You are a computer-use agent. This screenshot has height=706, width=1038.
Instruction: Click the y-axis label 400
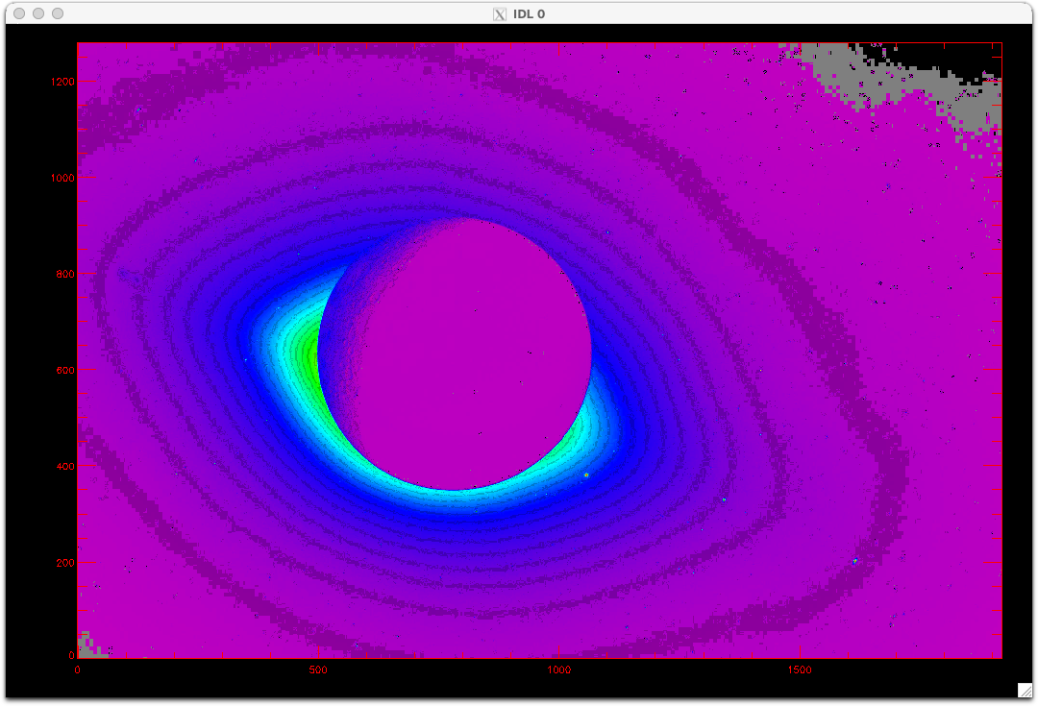(65, 467)
